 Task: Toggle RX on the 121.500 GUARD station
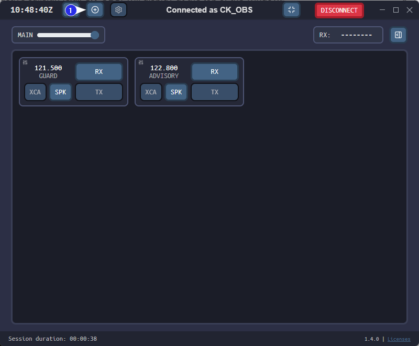[x=99, y=72]
